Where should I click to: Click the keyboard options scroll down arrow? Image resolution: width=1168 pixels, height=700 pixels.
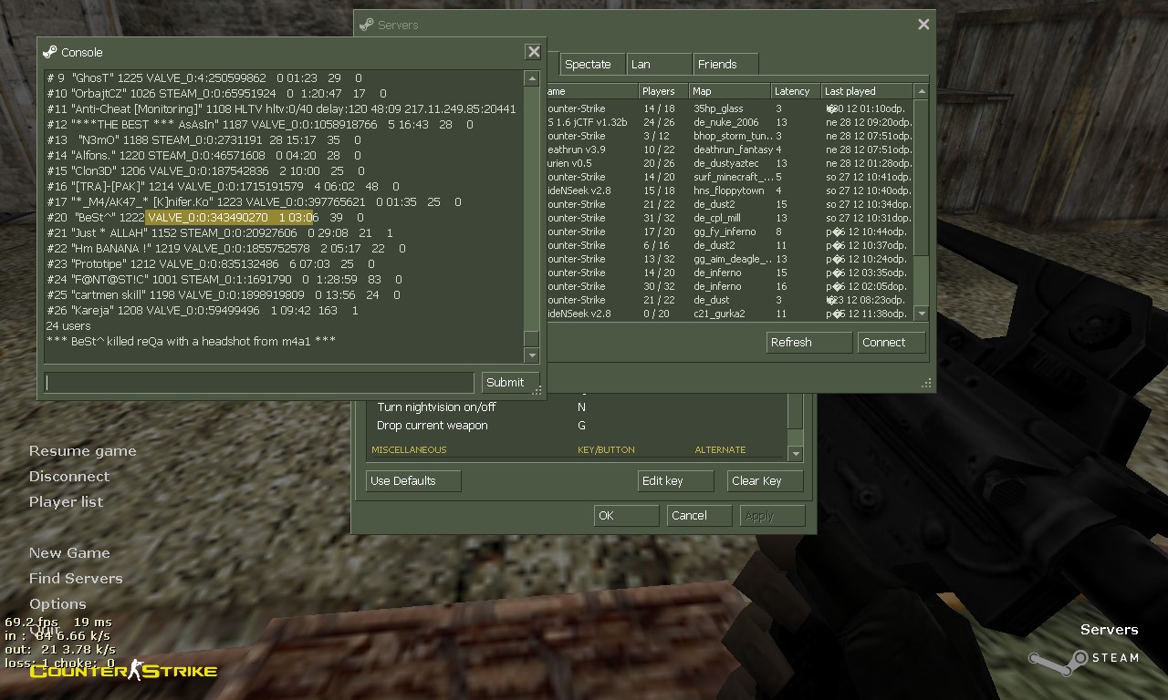(x=795, y=453)
